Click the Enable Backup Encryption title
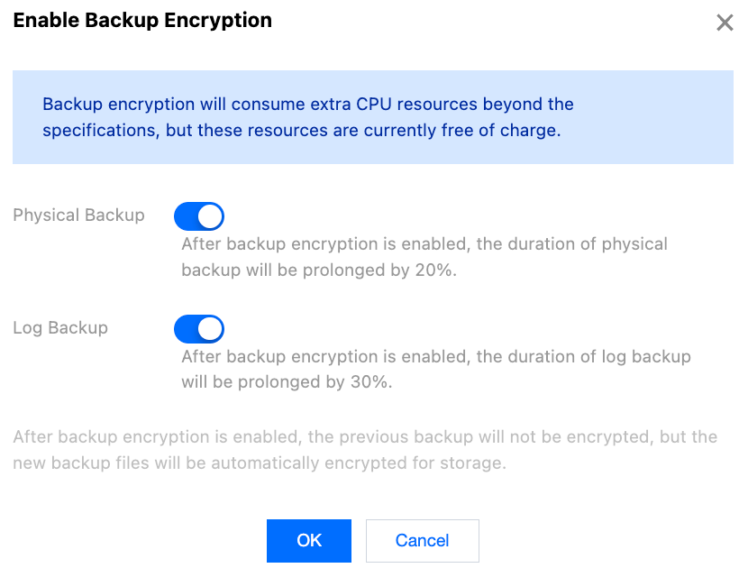The width and height of the screenshot is (748, 568). [142, 20]
